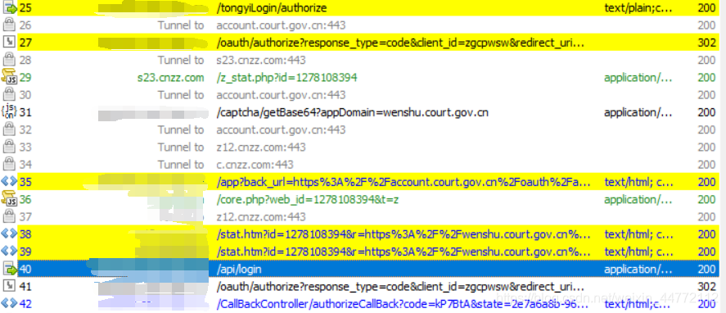
Task: Click status 302 on session 27
Action: click(x=706, y=43)
